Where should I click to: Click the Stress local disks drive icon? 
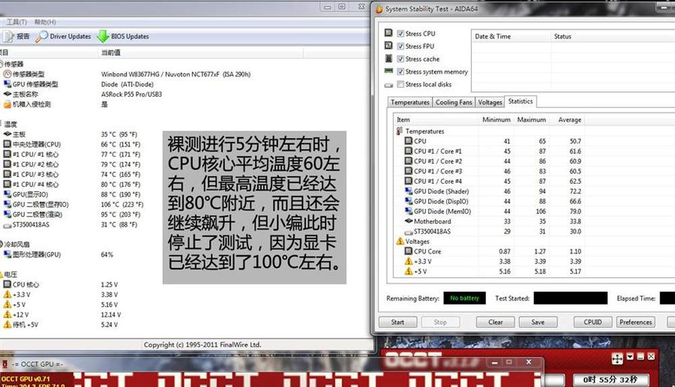coord(388,85)
